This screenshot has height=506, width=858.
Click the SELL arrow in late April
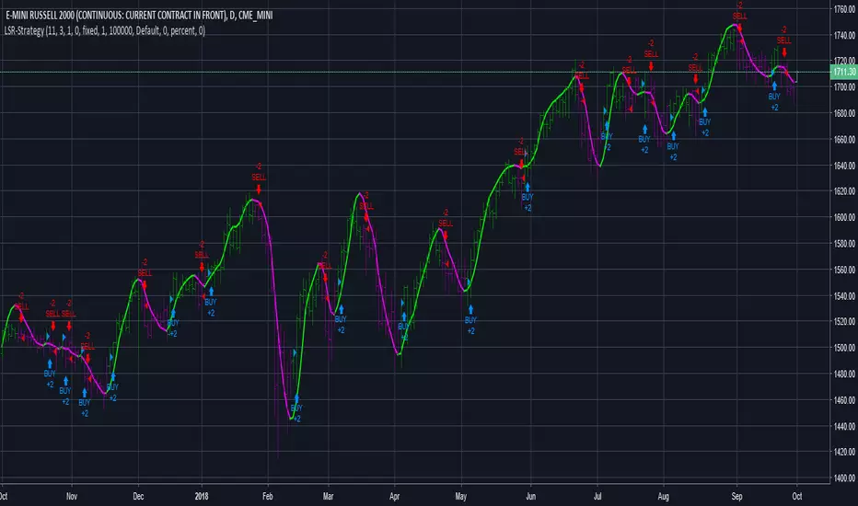446,235
